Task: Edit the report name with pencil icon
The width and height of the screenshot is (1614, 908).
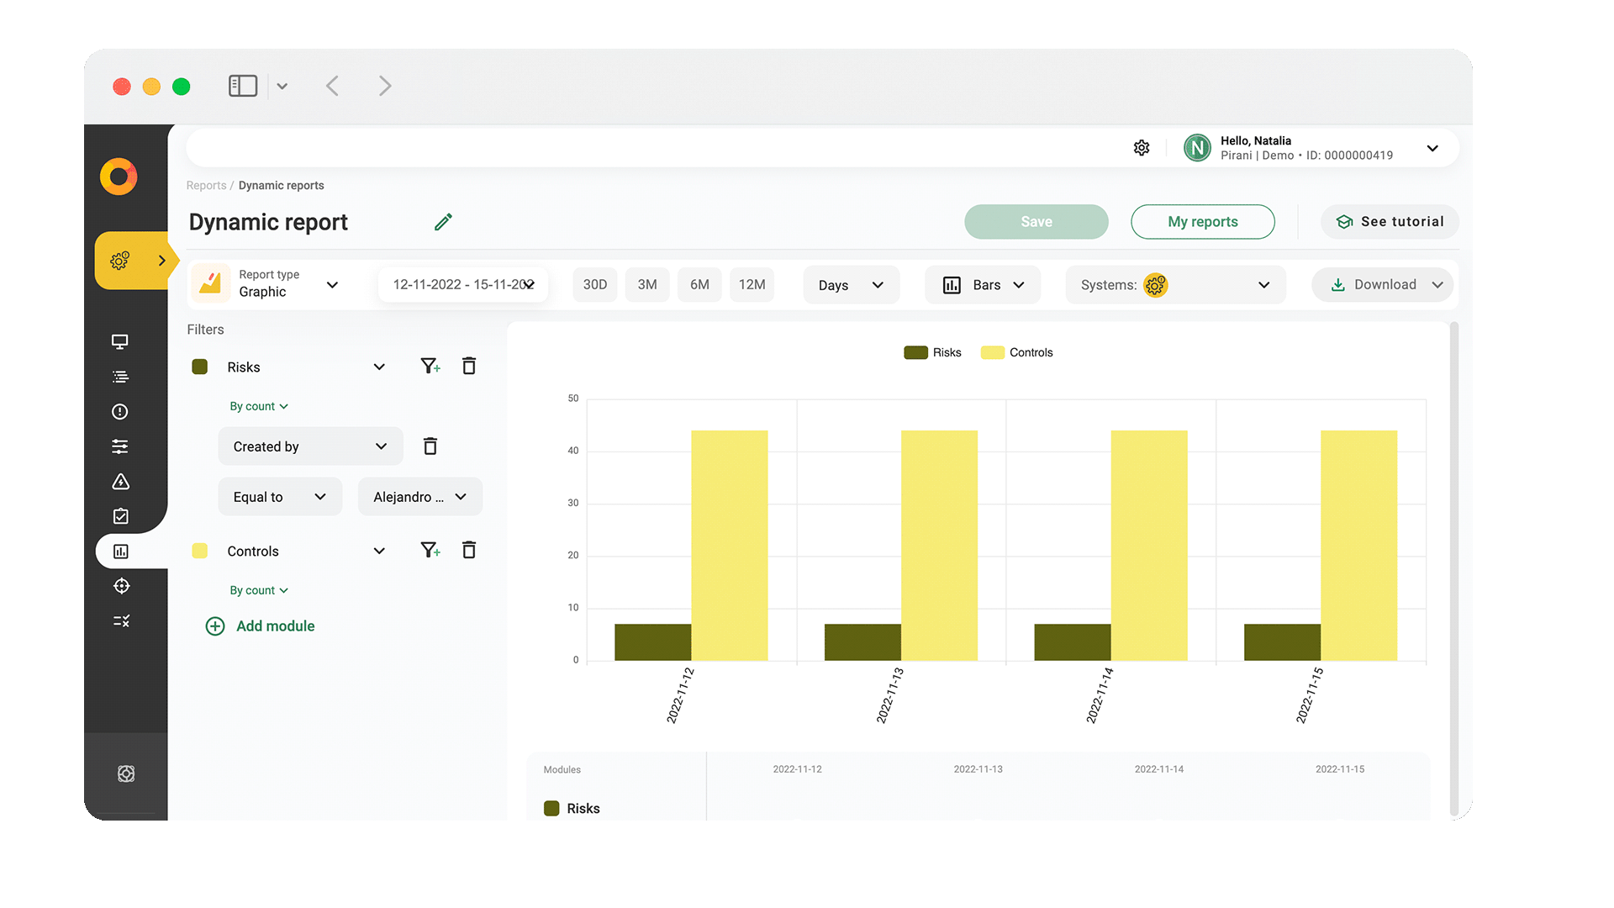Action: (443, 221)
